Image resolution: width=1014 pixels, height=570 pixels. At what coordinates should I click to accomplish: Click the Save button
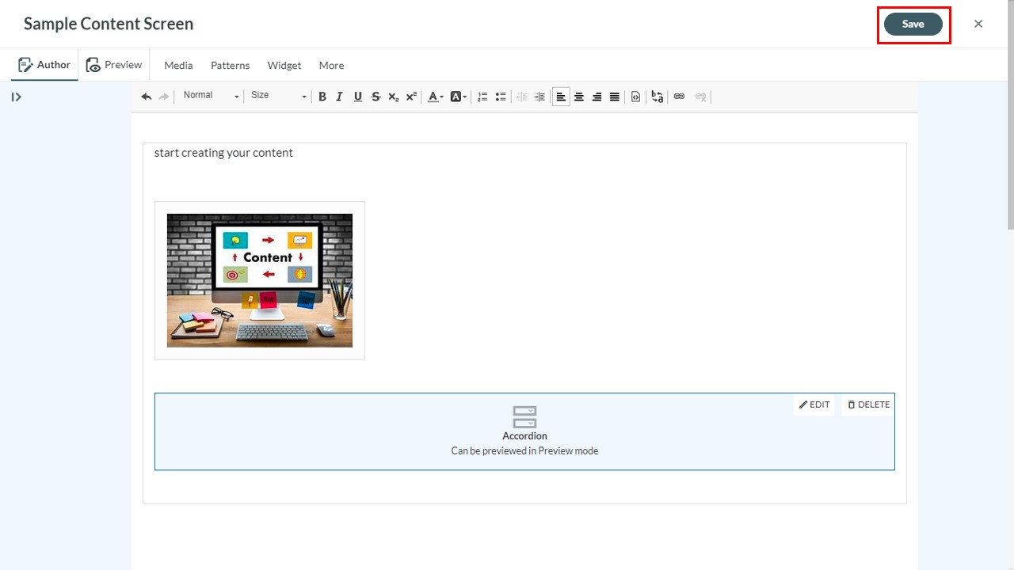point(913,24)
